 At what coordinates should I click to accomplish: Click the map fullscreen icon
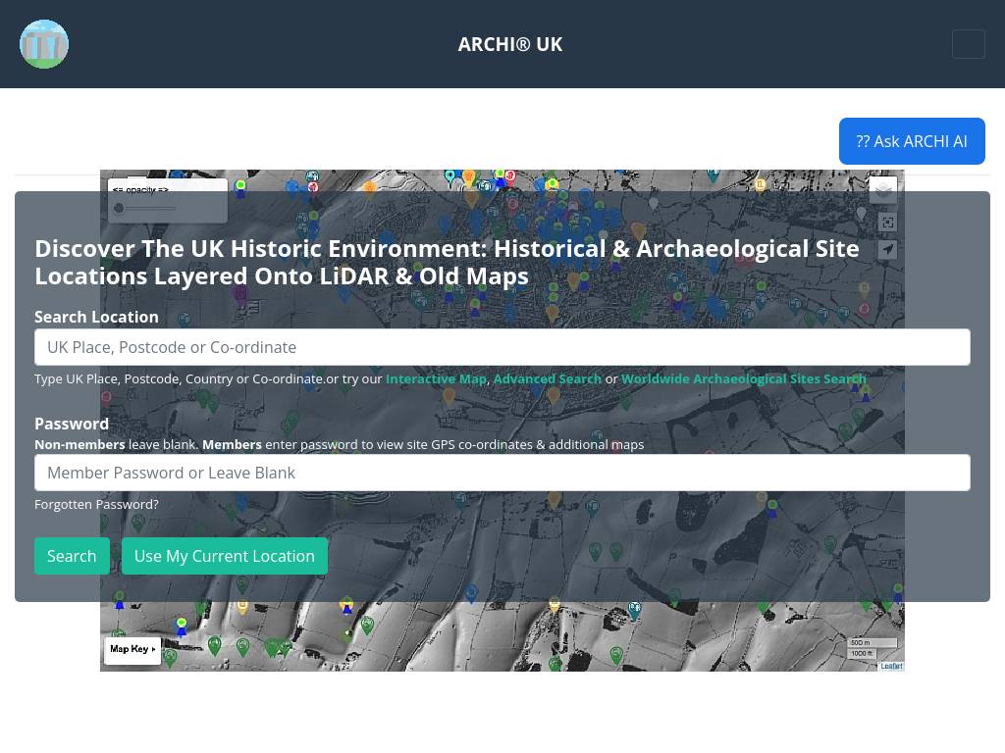pyautogui.click(x=887, y=223)
